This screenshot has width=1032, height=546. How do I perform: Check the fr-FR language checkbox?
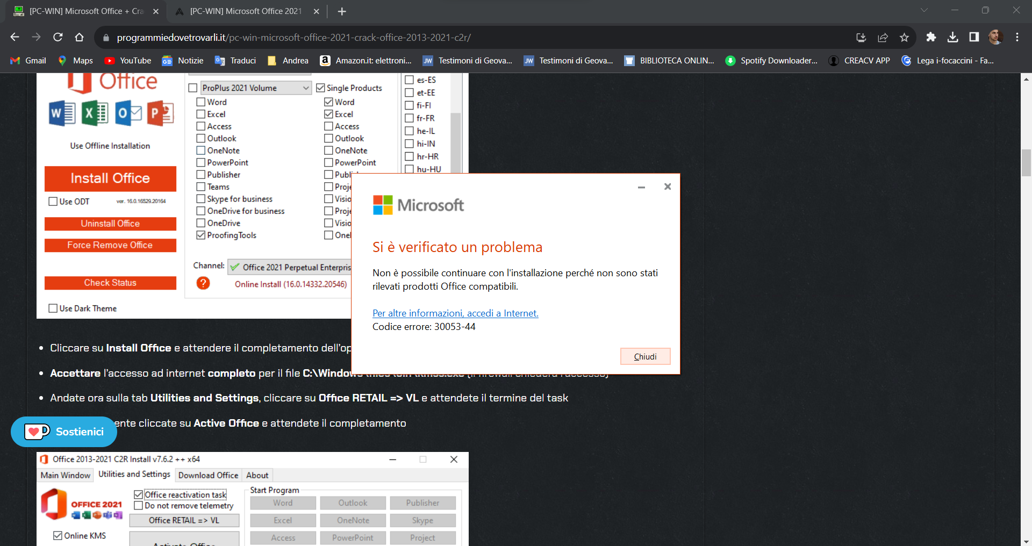pos(409,118)
